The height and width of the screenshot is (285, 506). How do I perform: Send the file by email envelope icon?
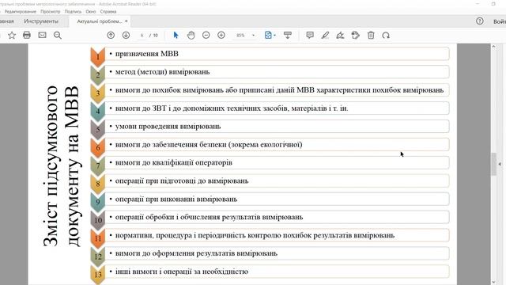[x=42, y=35]
